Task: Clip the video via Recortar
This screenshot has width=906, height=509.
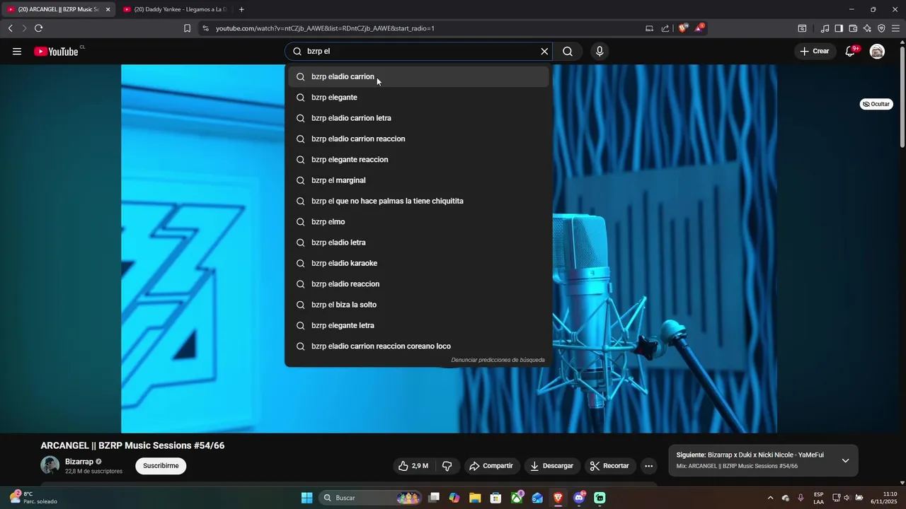Action: (610, 466)
